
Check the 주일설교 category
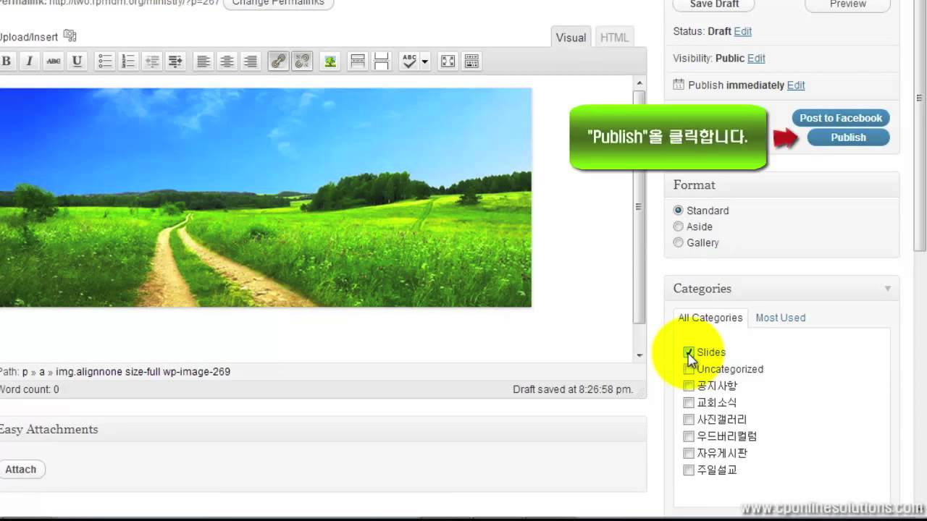pyautogui.click(x=689, y=470)
